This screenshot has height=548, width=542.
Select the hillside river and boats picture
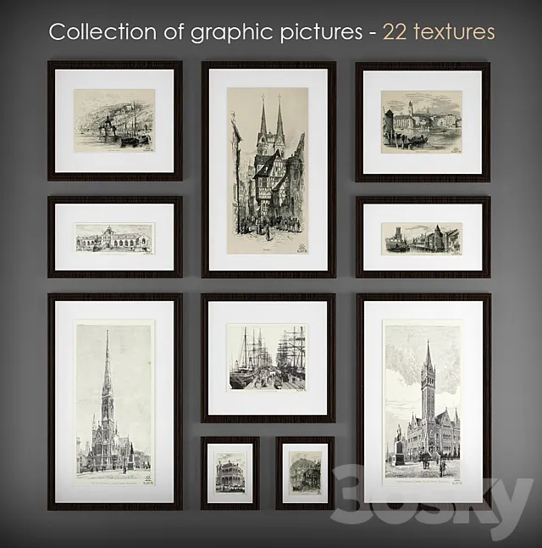pos(115,121)
